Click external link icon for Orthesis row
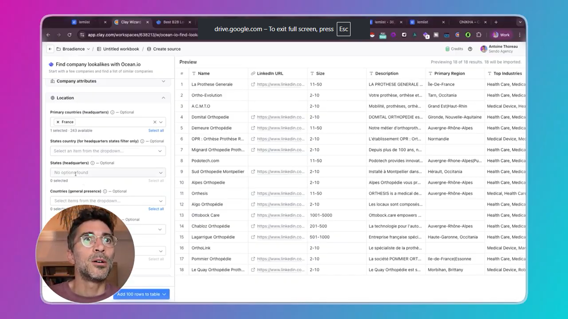The image size is (568, 319). 253,194
